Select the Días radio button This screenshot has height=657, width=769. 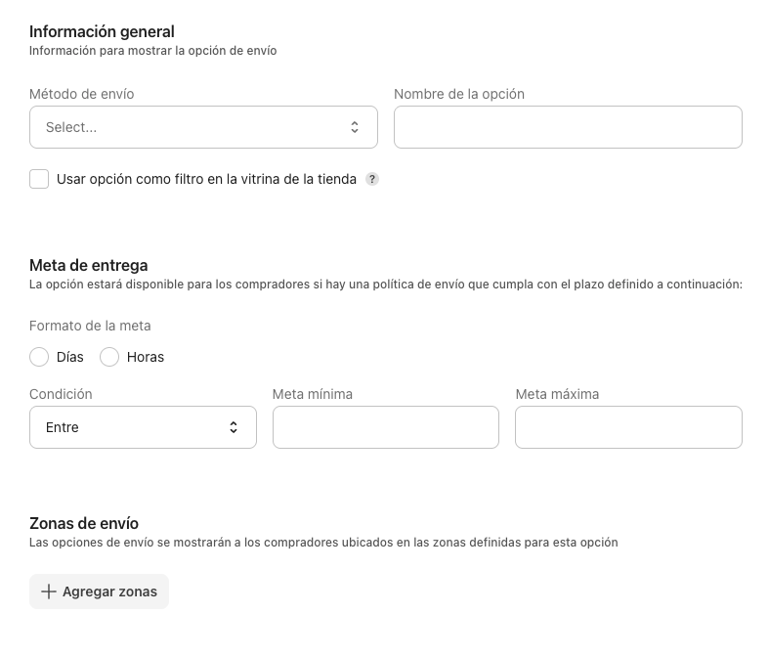[39, 357]
